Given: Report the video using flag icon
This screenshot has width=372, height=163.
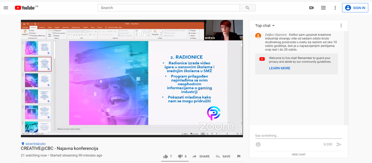Looking at the screenshot, I should pyautogui.click(x=238, y=157).
